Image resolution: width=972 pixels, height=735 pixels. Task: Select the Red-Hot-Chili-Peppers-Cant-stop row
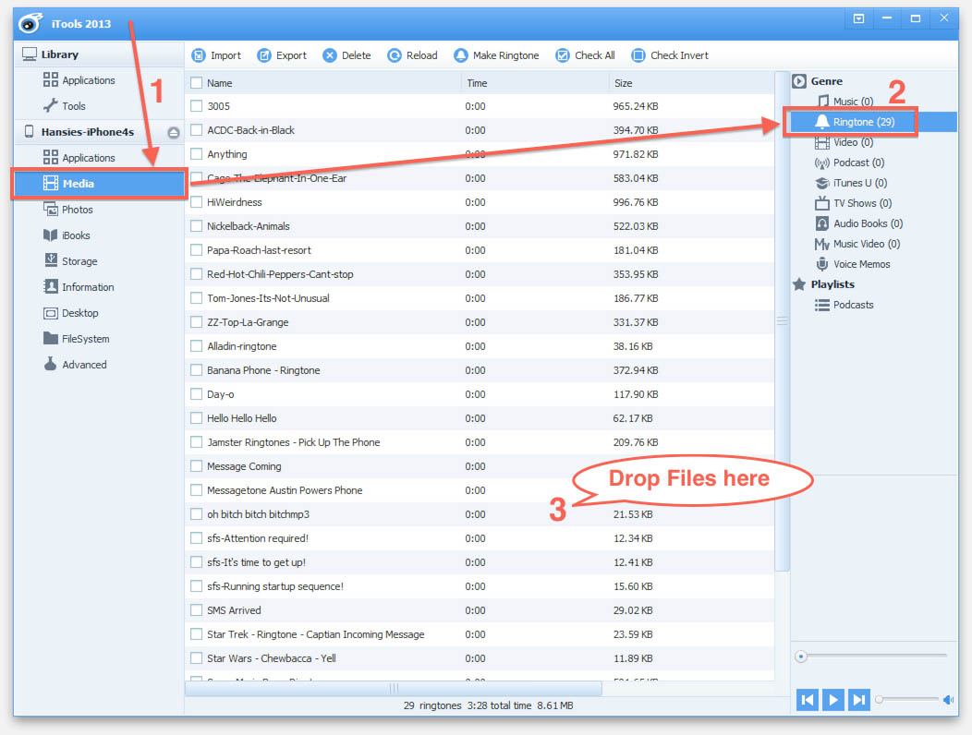coord(480,274)
